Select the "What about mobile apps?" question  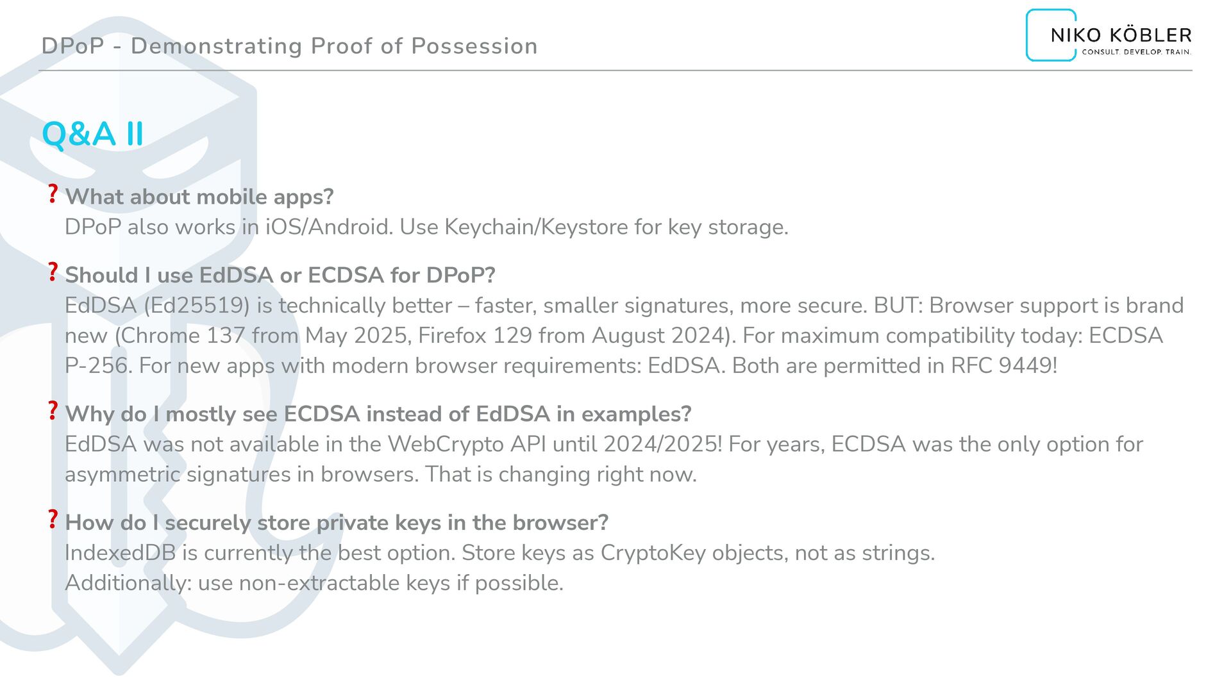tap(199, 197)
